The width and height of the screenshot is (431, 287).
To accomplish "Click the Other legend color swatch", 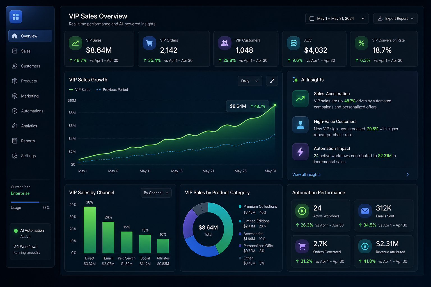I will [240, 258].
